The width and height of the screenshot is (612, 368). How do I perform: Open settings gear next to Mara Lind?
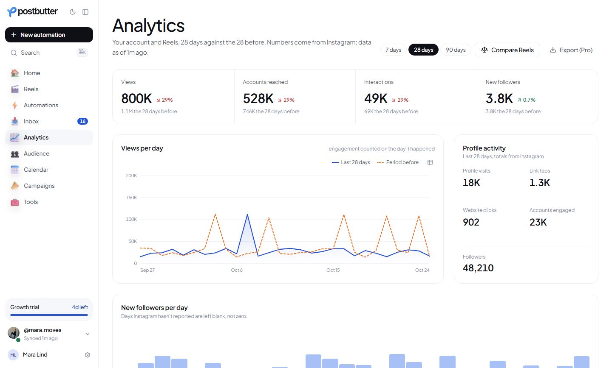[x=88, y=355]
